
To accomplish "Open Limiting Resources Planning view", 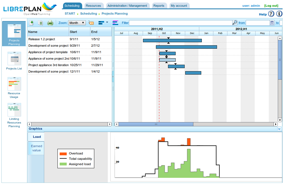I will [x=14, y=115].
